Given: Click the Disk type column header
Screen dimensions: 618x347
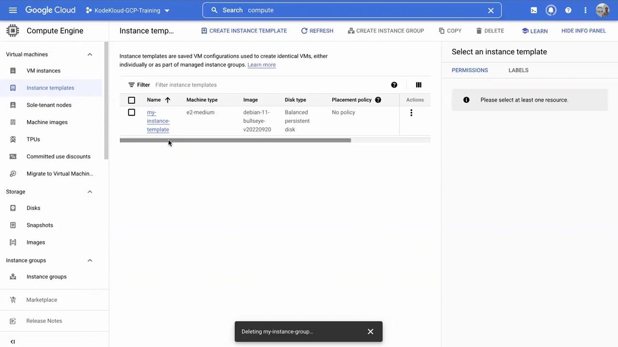Looking at the screenshot, I should (x=295, y=100).
